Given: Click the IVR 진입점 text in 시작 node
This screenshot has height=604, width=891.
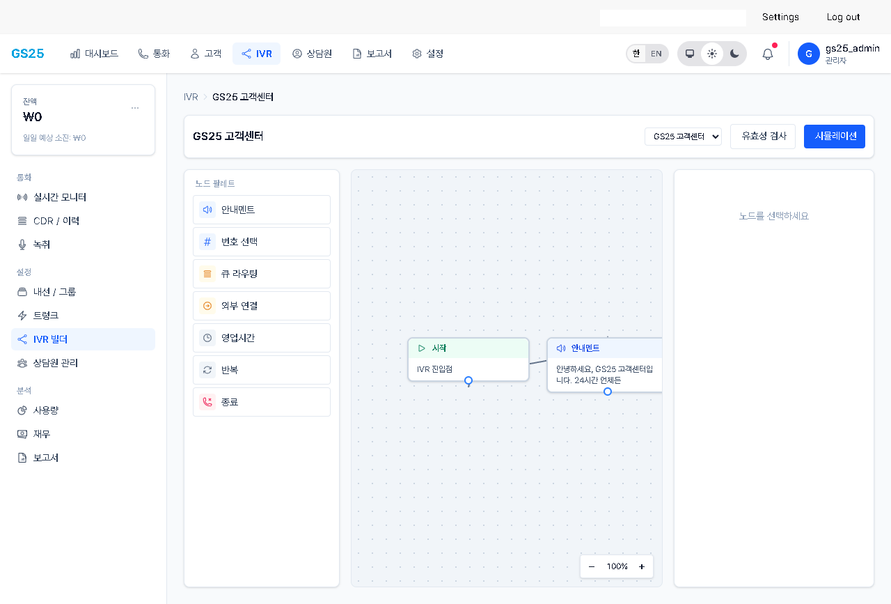Looking at the screenshot, I should coord(434,369).
